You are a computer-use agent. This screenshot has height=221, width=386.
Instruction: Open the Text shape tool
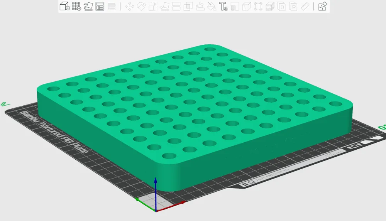pyautogui.click(x=223, y=7)
